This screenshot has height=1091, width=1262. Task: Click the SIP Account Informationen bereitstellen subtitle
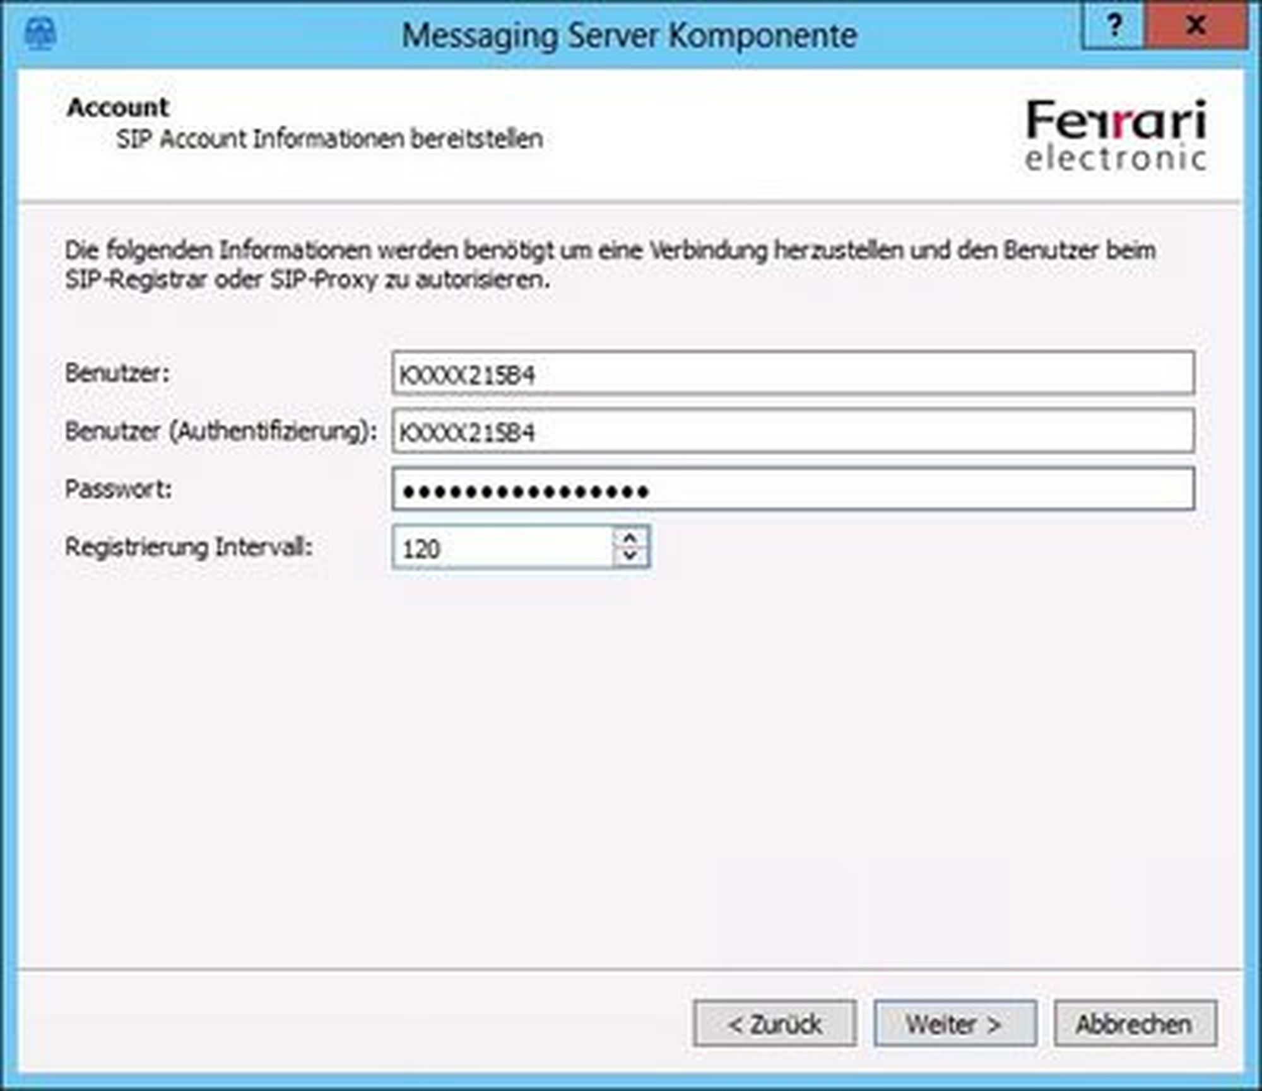329,139
